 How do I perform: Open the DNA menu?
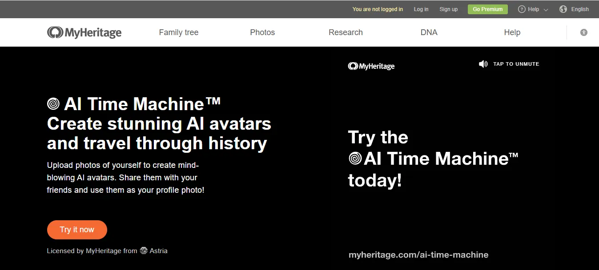pos(429,32)
